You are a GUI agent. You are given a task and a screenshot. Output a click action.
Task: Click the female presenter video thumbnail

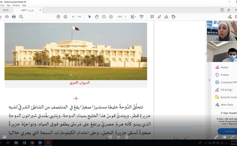pyautogui.click(x=222, y=31)
